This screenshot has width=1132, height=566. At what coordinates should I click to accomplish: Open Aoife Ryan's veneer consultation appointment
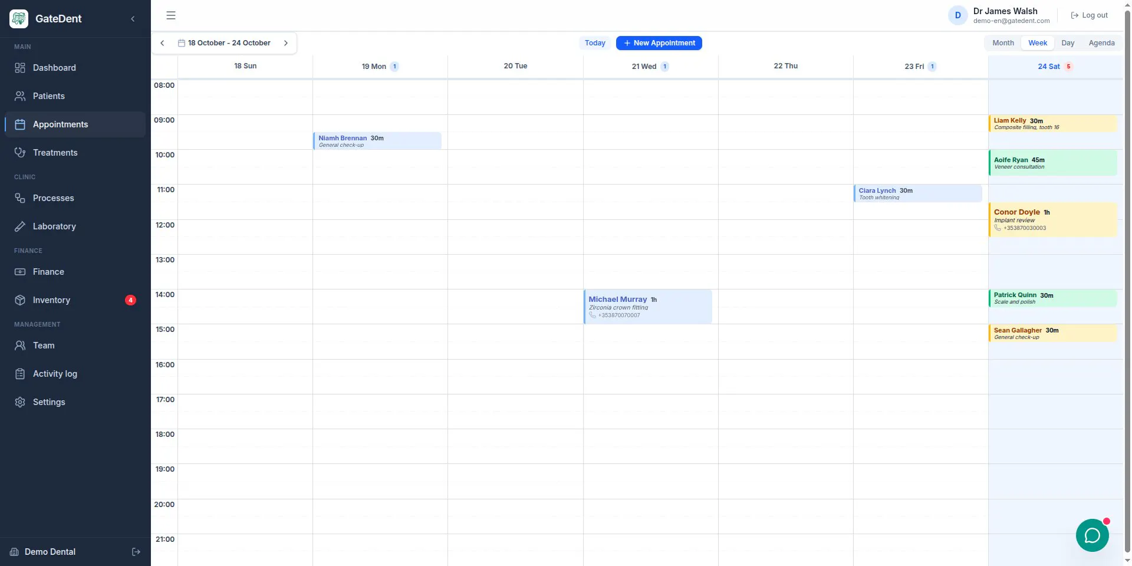click(x=1053, y=163)
